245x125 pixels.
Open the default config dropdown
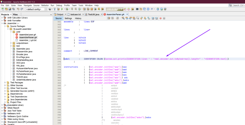coord(36,9)
